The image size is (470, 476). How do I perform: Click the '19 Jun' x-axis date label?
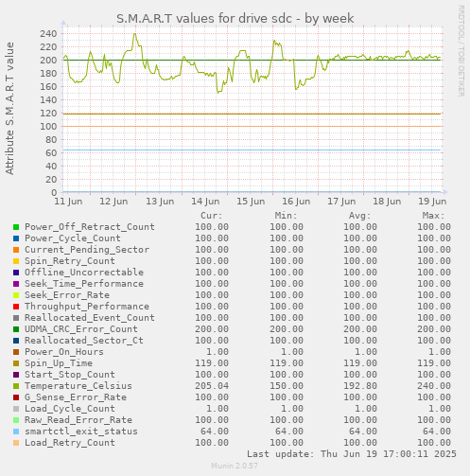[x=432, y=202]
